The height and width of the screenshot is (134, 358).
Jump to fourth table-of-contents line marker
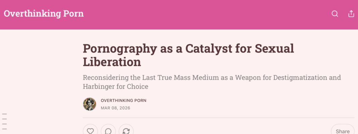(x=5, y=129)
